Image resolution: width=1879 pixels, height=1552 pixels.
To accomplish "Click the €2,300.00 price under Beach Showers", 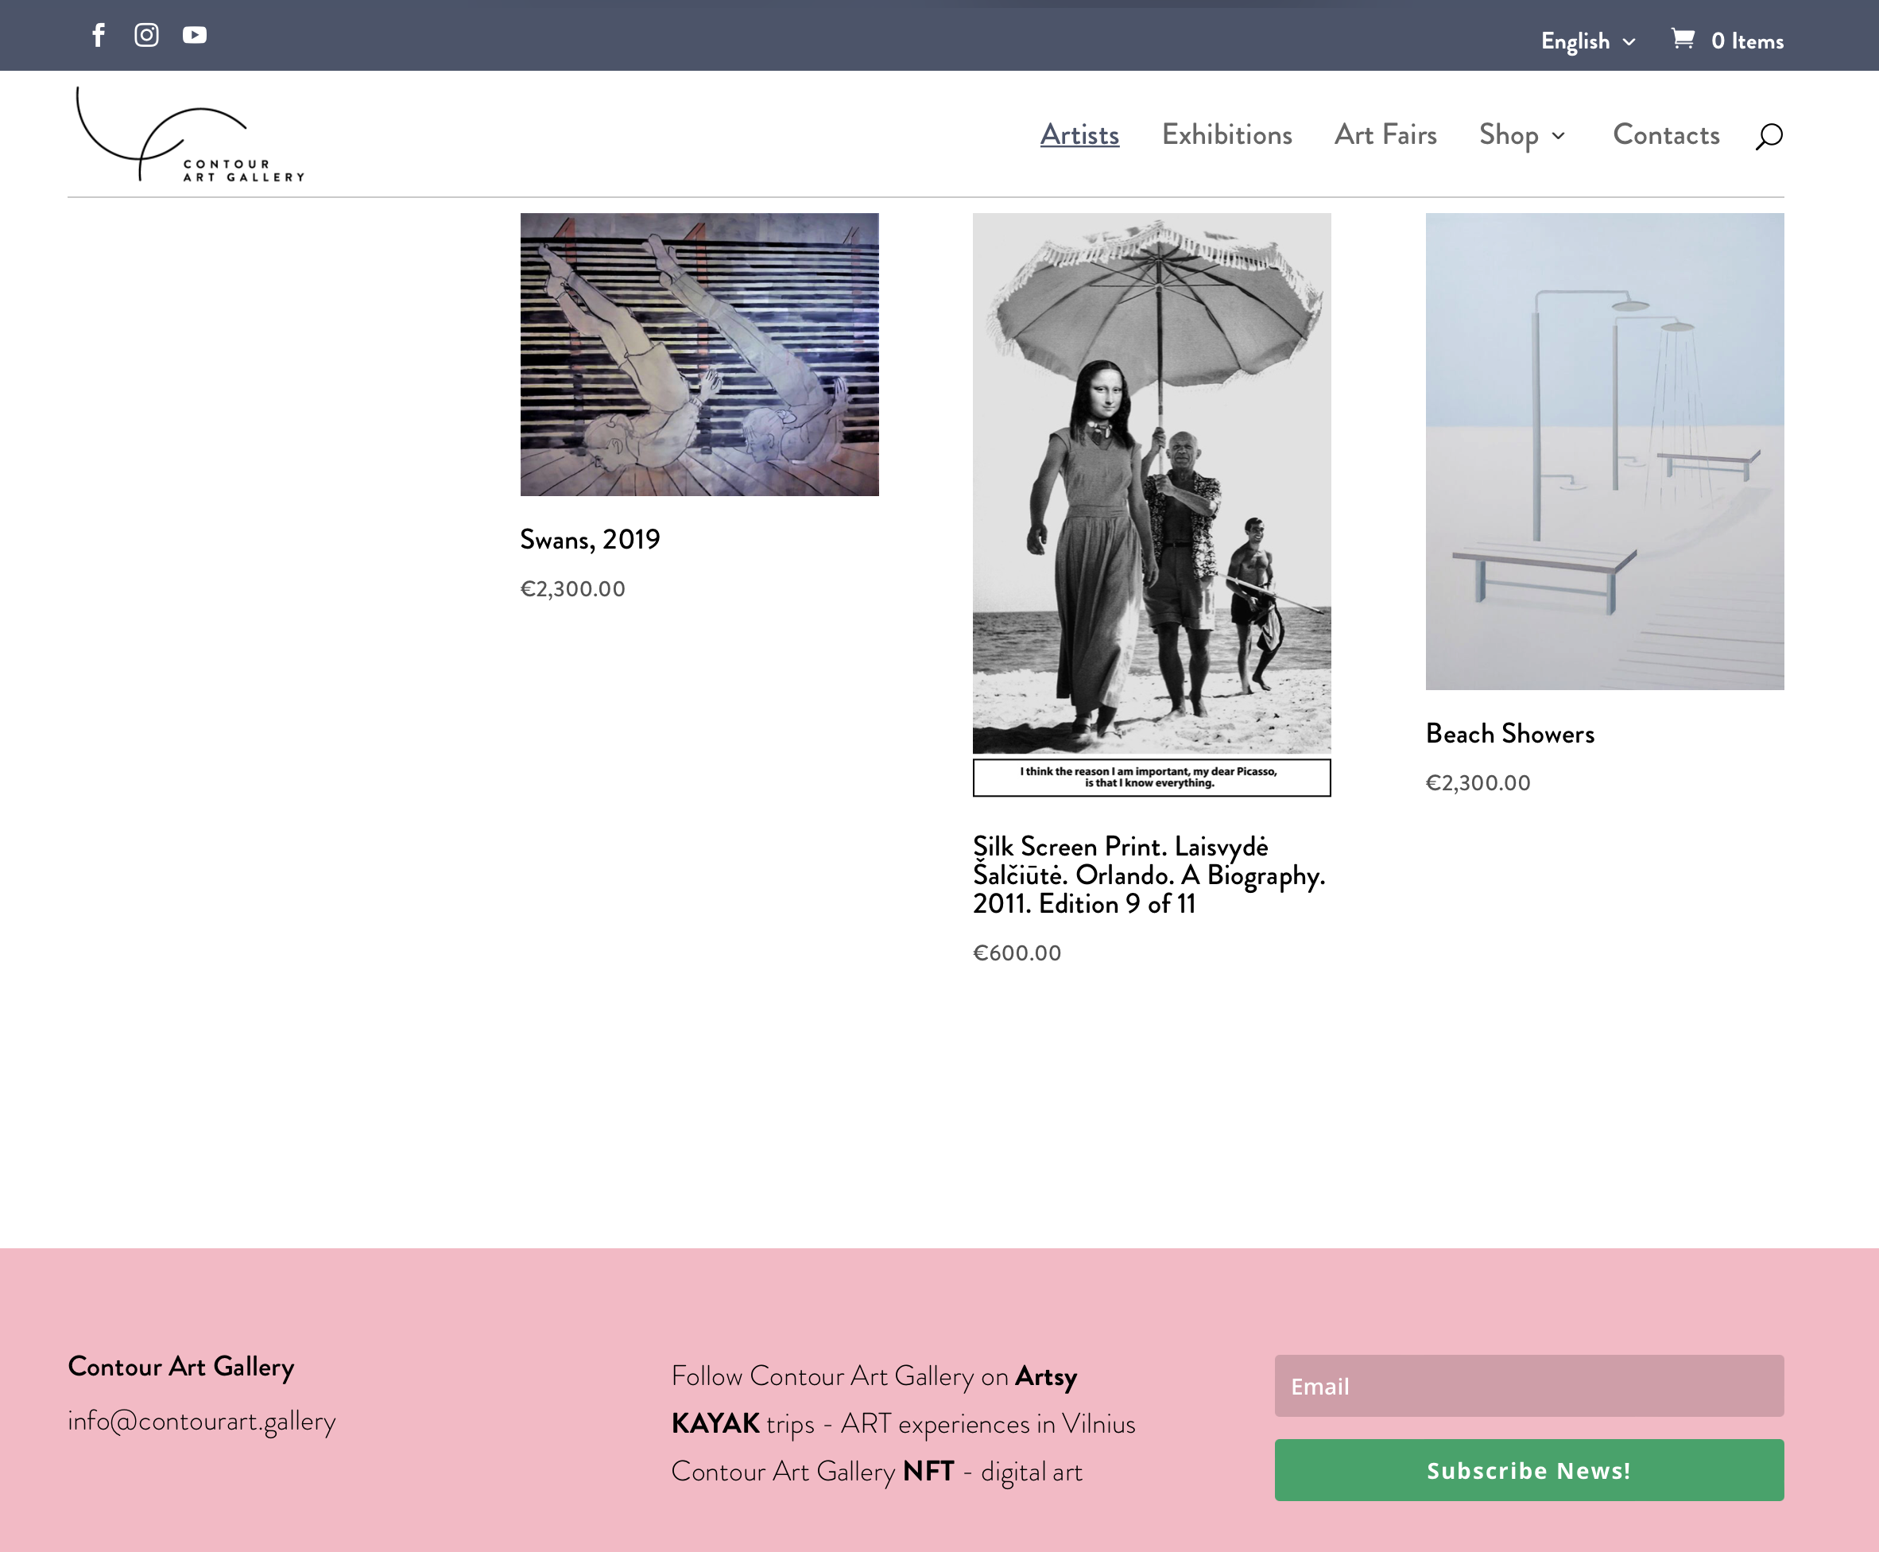I will pyautogui.click(x=1478, y=783).
